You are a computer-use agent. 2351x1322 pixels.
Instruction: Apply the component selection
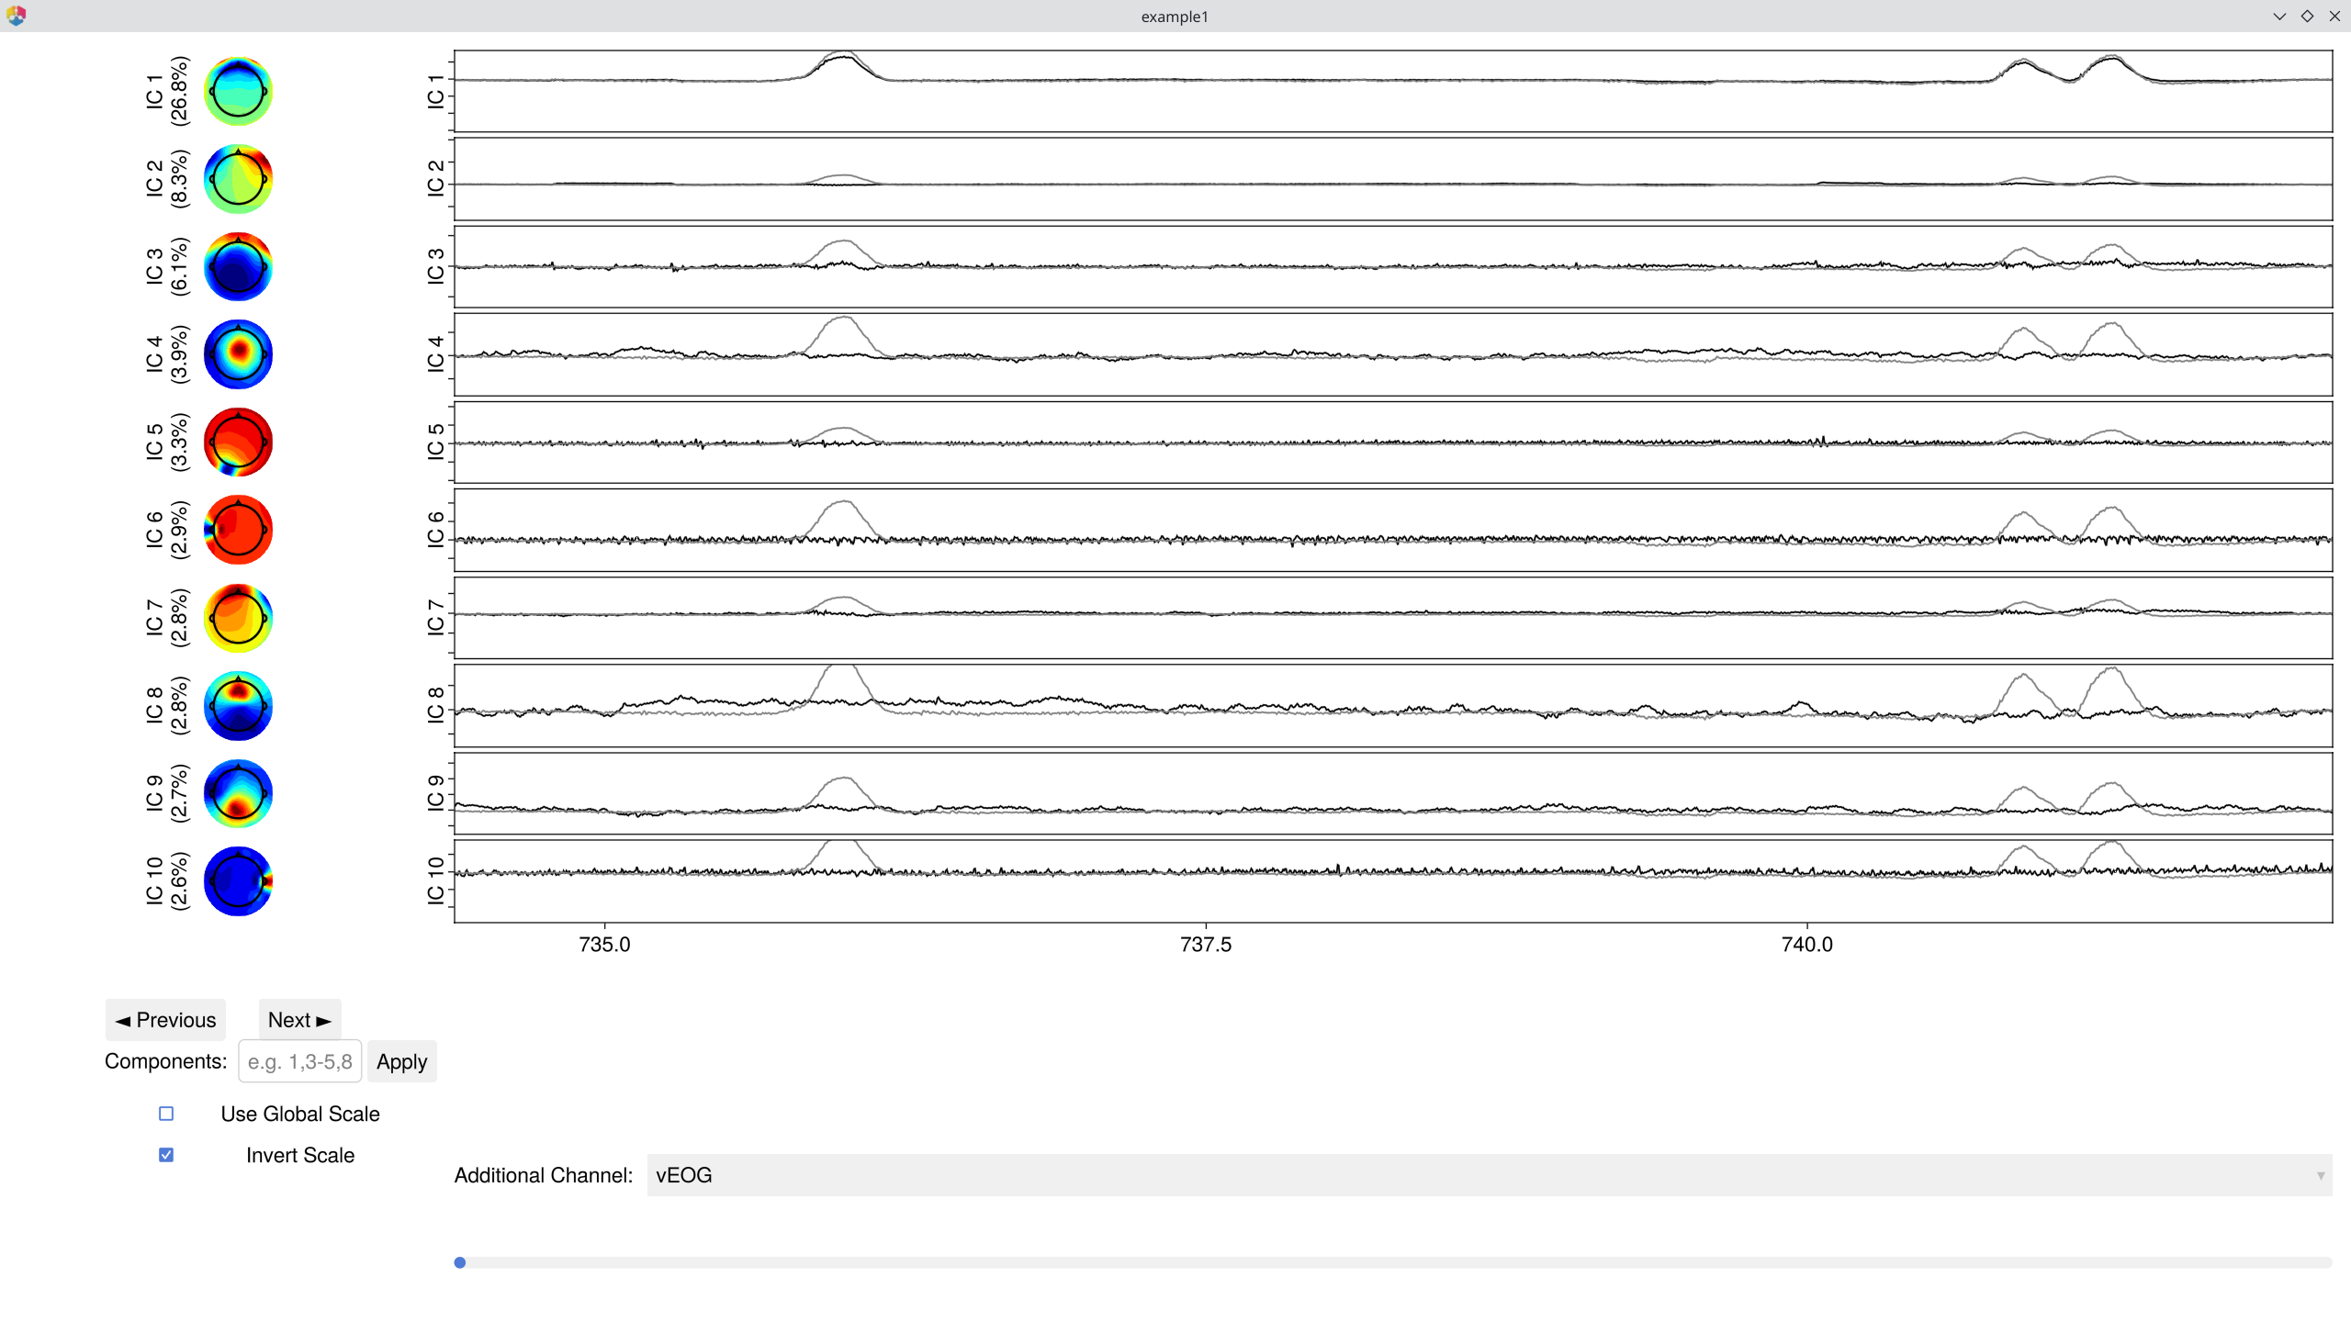401,1061
